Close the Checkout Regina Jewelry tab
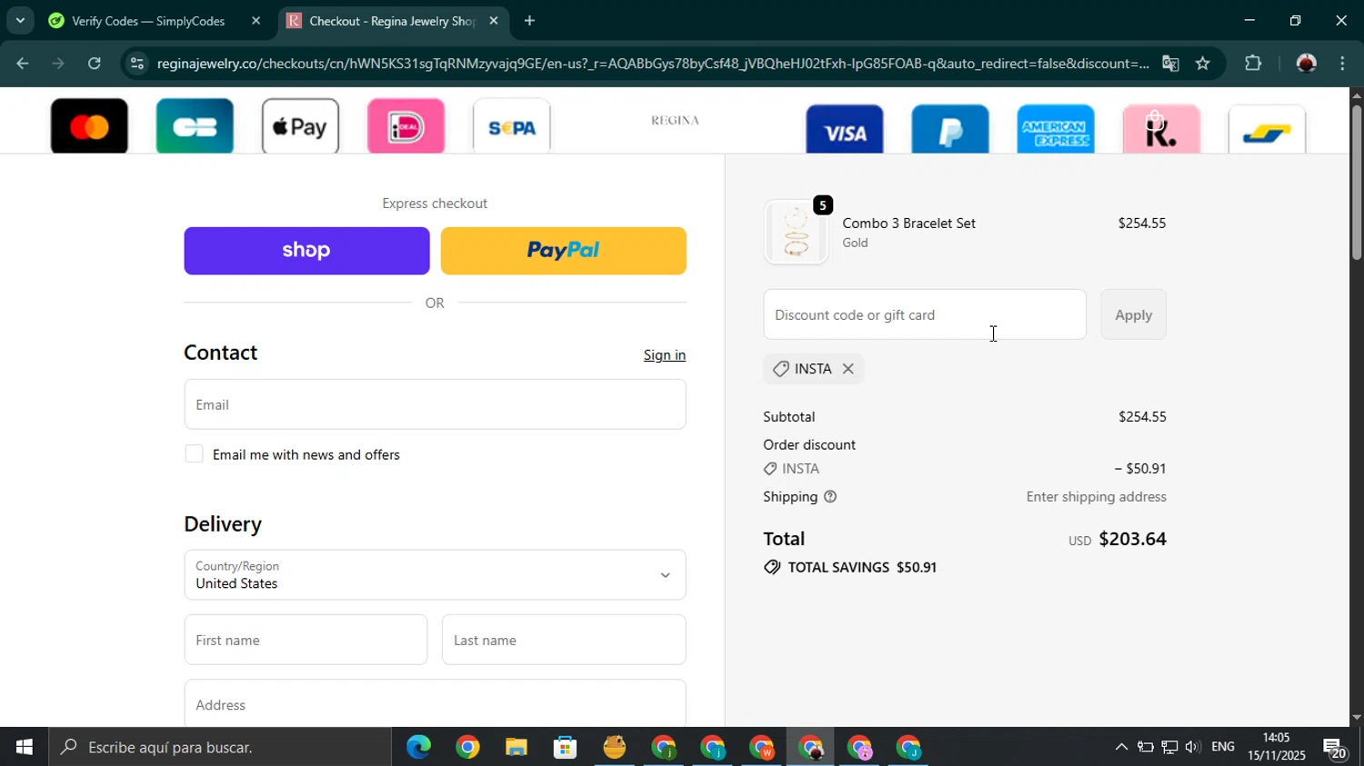 click(x=494, y=21)
